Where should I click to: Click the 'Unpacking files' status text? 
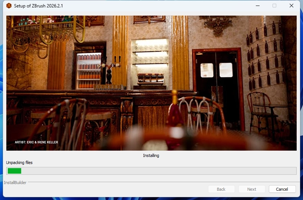19,163
